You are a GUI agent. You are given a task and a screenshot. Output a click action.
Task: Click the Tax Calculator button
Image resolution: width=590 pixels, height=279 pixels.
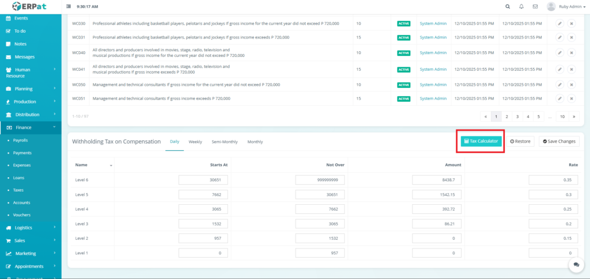(x=481, y=141)
